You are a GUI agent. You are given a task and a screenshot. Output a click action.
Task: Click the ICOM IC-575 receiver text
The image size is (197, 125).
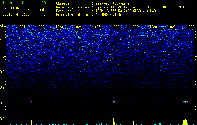point(126,11)
